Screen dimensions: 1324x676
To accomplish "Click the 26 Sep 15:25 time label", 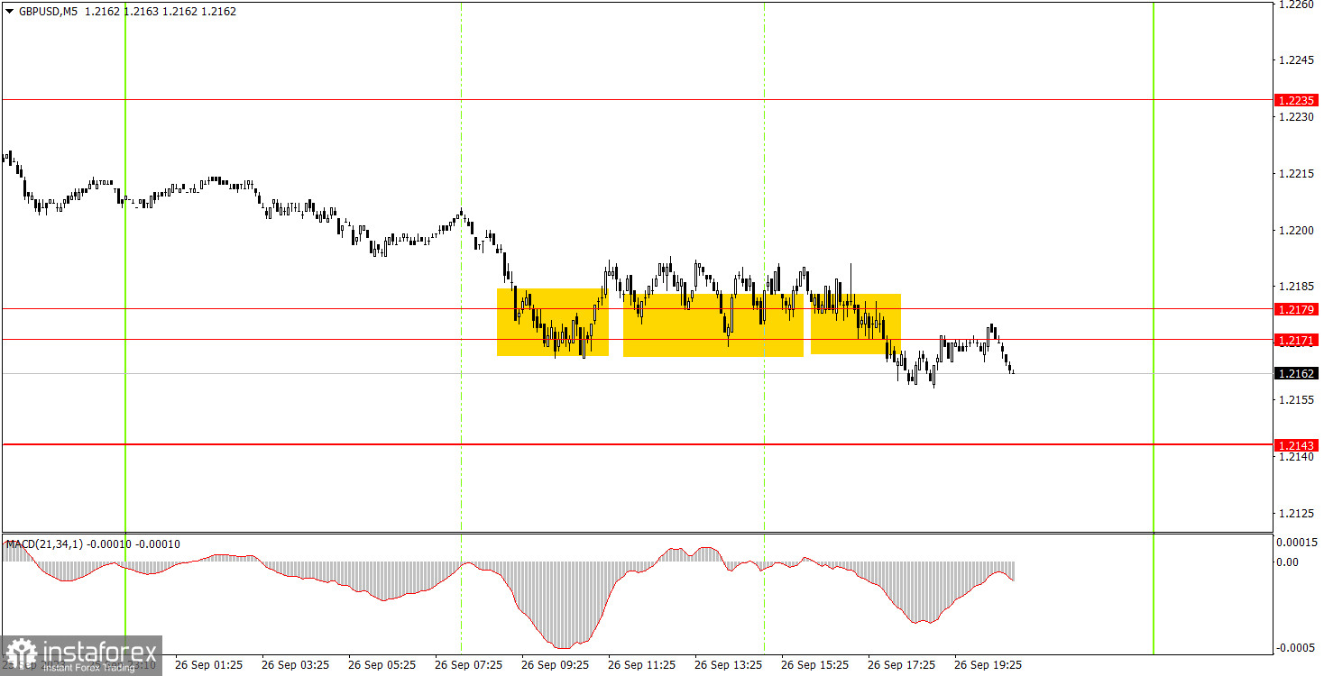I will coord(814,664).
